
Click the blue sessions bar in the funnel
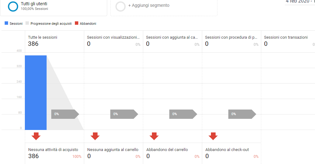tap(36, 93)
